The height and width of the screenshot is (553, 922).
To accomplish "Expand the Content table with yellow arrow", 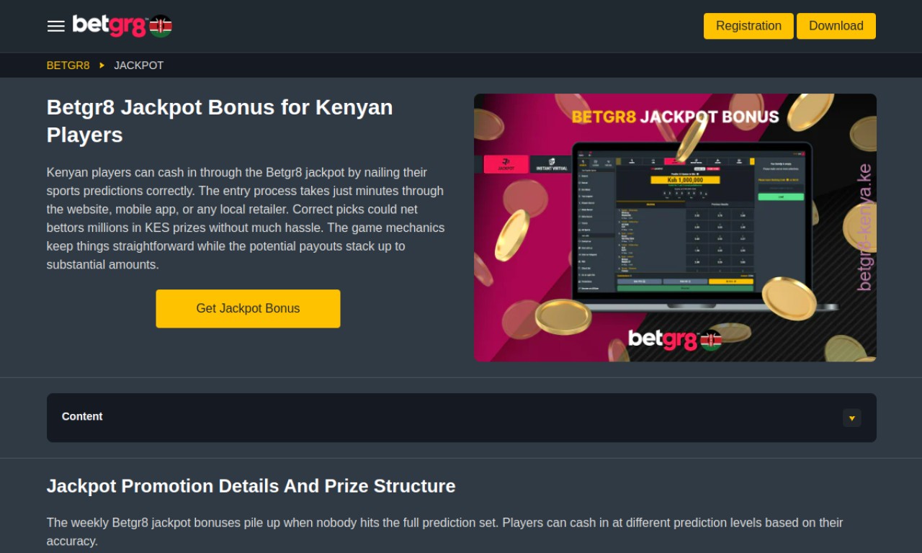I will [852, 418].
